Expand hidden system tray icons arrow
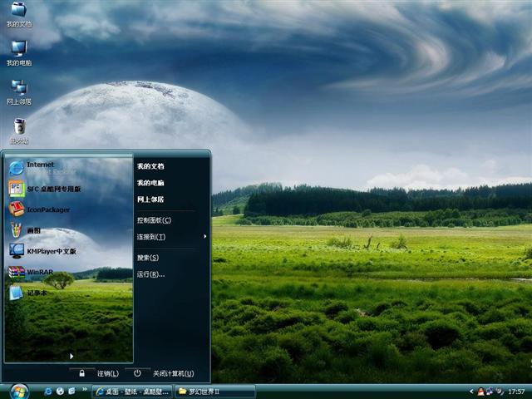The height and width of the screenshot is (399, 532). click(x=471, y=392)
